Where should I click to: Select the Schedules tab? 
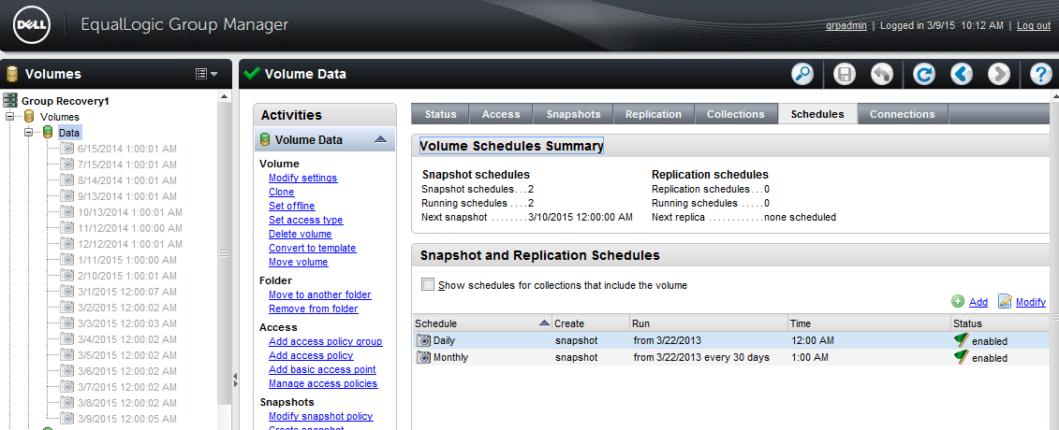point(817,114)
